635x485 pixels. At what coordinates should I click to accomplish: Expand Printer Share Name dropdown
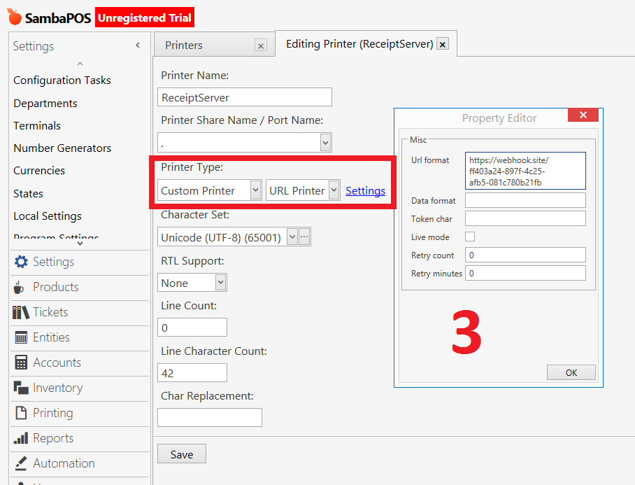tap(325, 143)
